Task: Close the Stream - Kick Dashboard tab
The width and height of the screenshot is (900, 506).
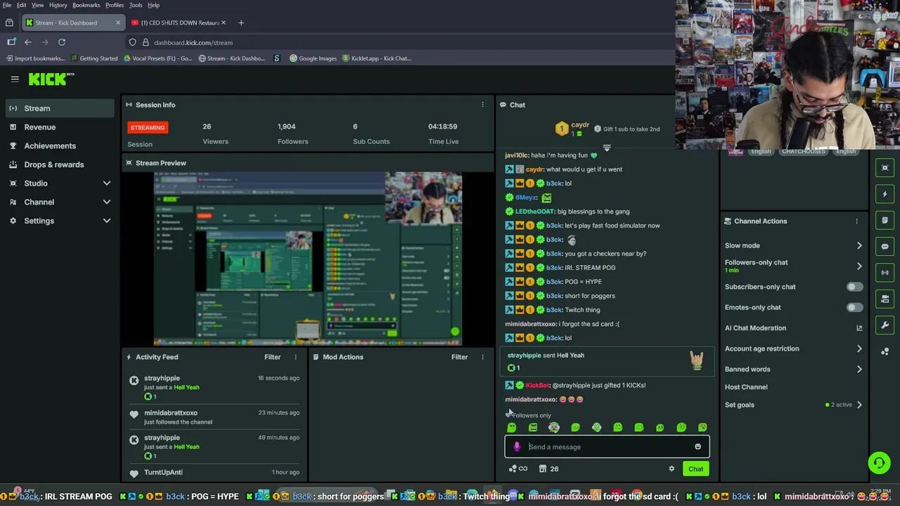Action: coord(117,22)
